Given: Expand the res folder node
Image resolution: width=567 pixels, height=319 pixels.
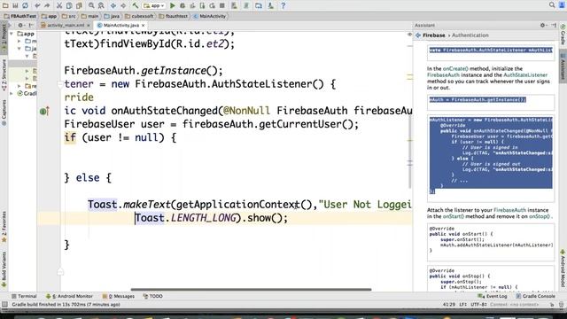Looking at the screenshot, I should (x=19, y=86).
